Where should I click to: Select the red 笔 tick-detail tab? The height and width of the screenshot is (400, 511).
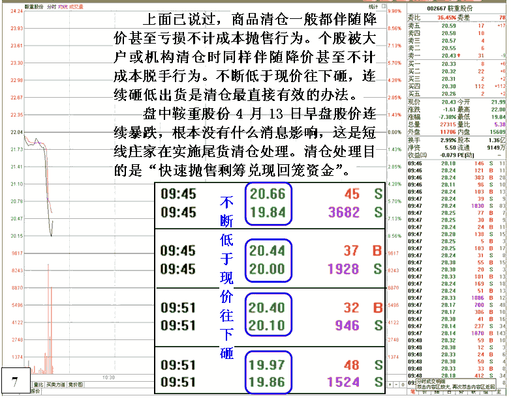point(412,392)
